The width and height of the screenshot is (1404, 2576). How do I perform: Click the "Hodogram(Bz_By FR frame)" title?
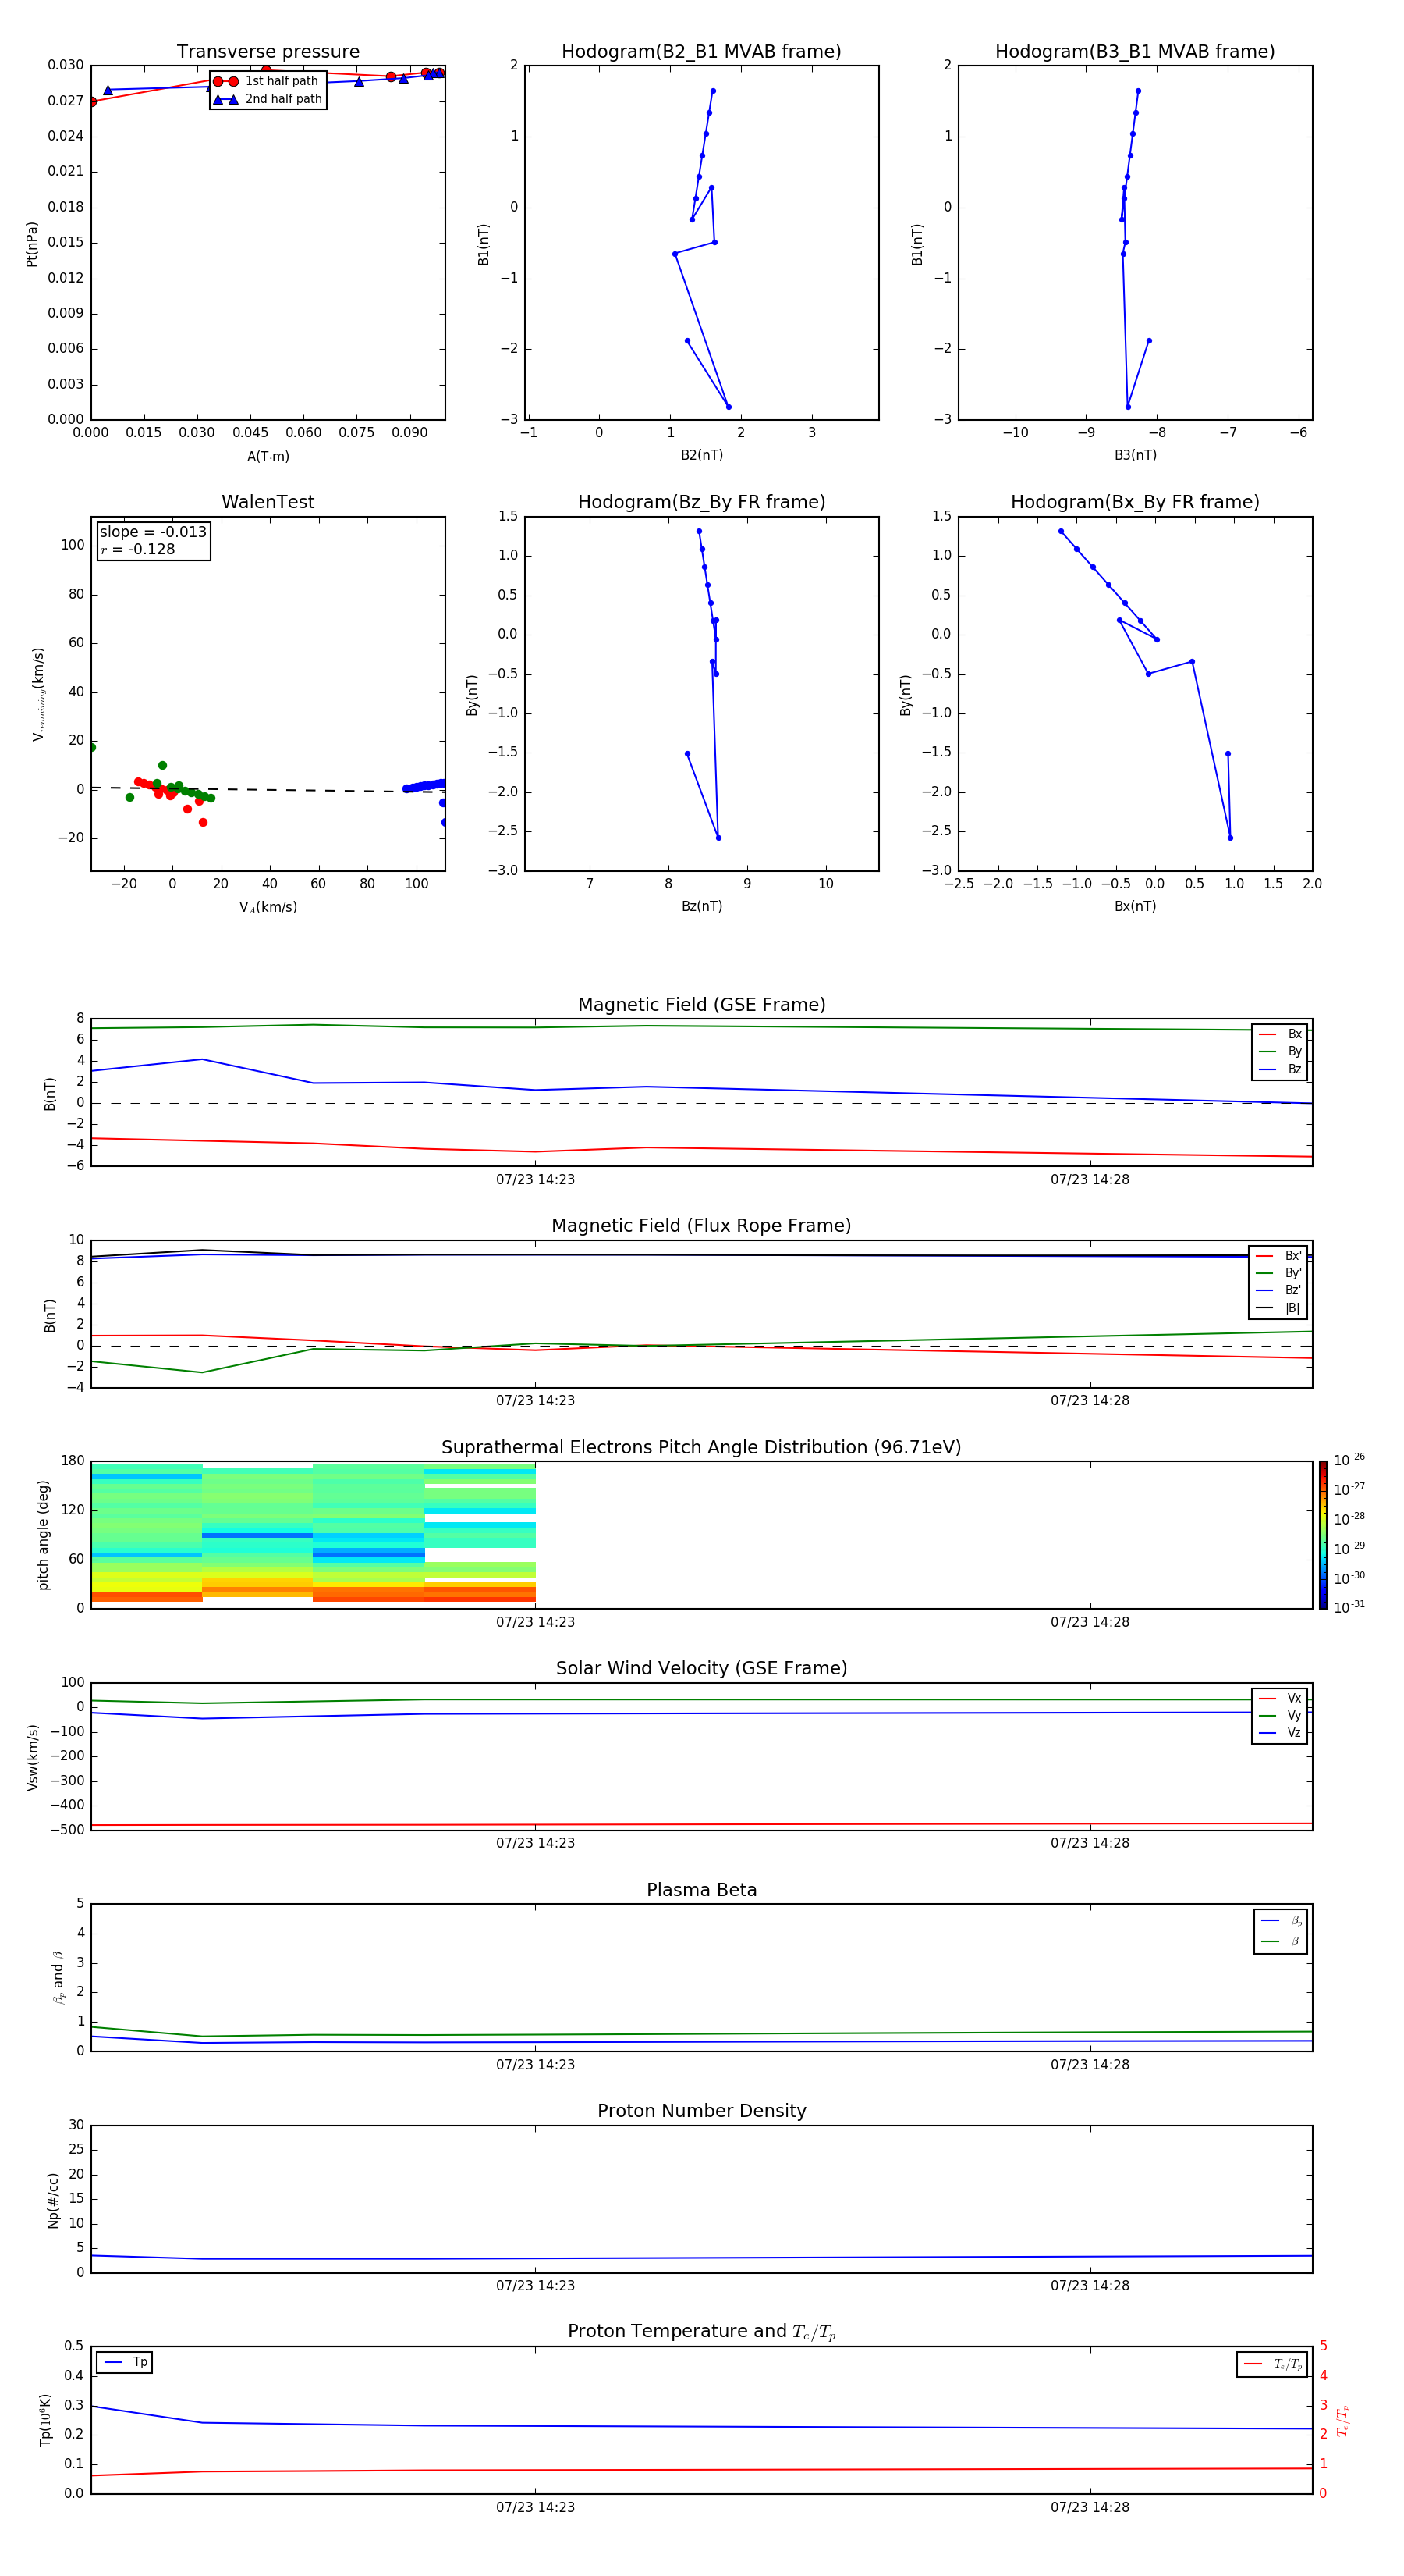click(x=701, y=502)
